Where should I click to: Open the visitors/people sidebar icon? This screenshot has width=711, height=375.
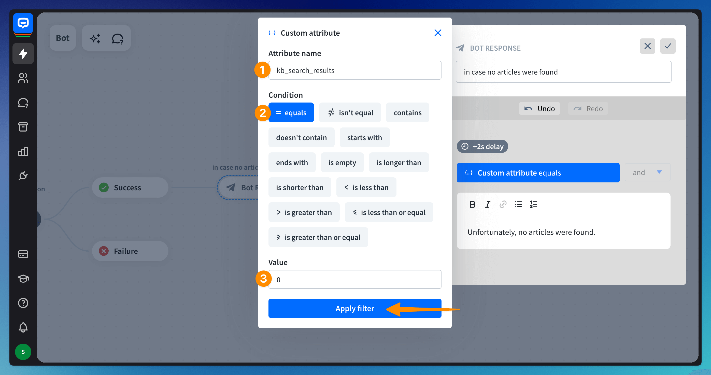pos(23,78)
